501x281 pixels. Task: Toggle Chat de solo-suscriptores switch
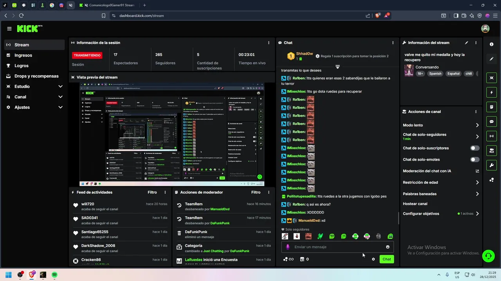(x=475, y=148)
